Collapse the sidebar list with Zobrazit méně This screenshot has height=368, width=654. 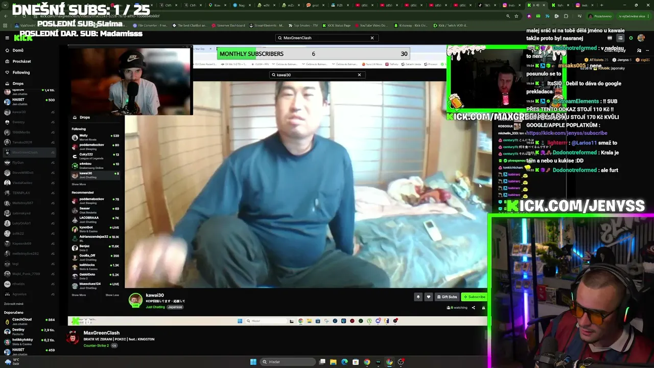(14, 304)
